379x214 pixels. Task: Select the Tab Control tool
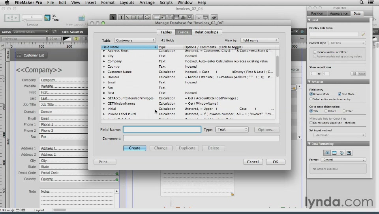coord(170,17)
